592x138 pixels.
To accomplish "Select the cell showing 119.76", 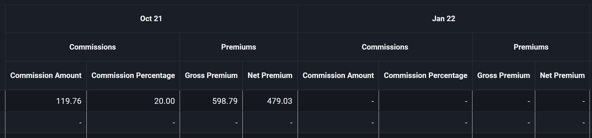I will pyautogui.click(x=46, y=101).
